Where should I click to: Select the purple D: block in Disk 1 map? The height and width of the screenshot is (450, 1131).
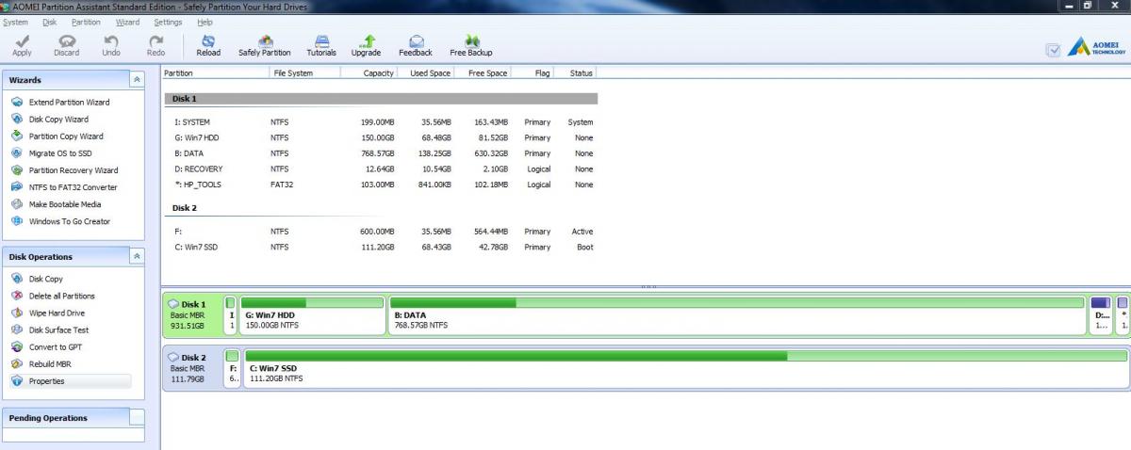pyautogui.click(x=1101, y=314)
